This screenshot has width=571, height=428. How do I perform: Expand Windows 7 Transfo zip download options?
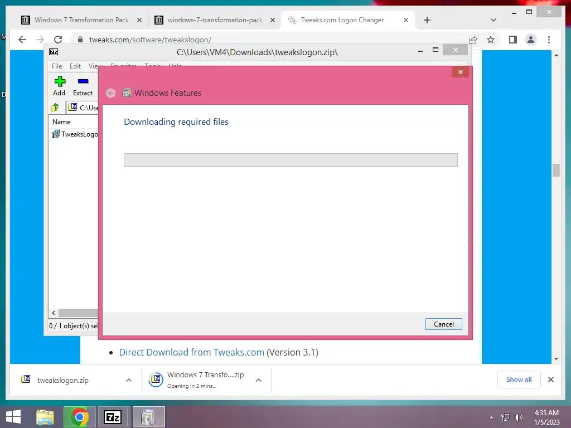point(259,380)
